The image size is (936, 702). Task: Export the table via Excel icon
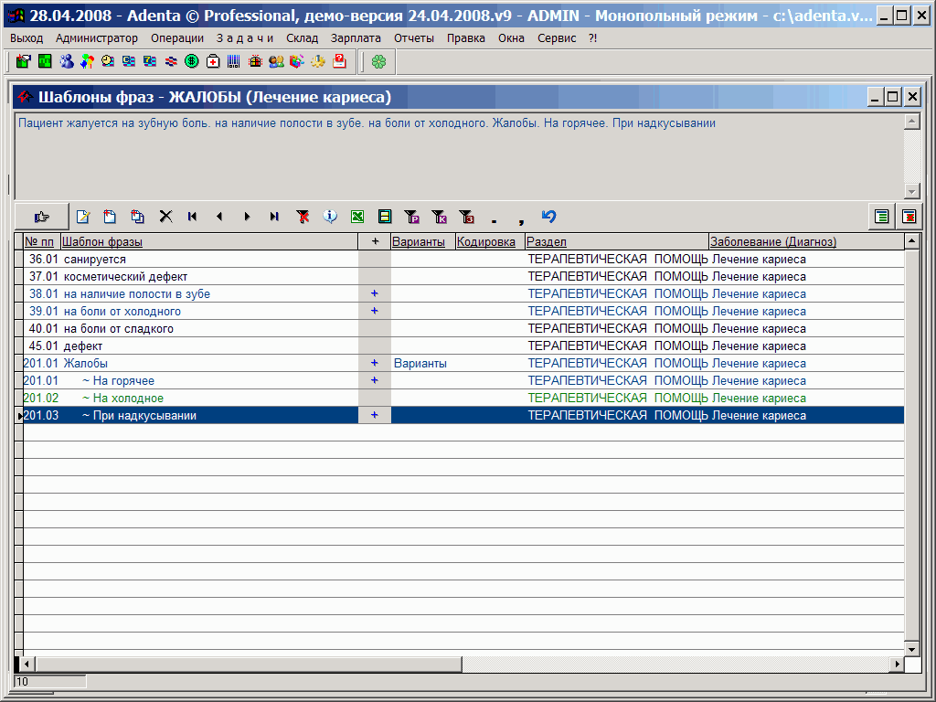tap(357, 217)
